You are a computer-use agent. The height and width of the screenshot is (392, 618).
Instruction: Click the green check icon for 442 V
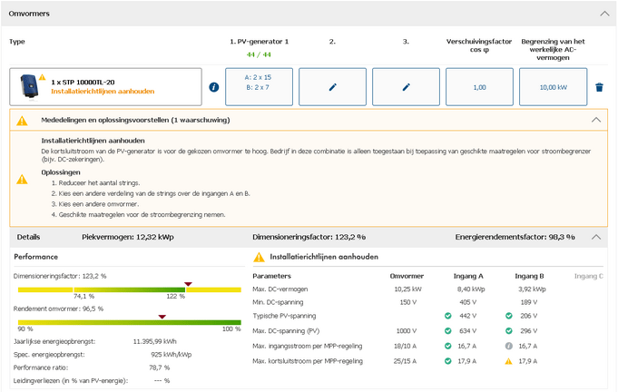(448, 316)
